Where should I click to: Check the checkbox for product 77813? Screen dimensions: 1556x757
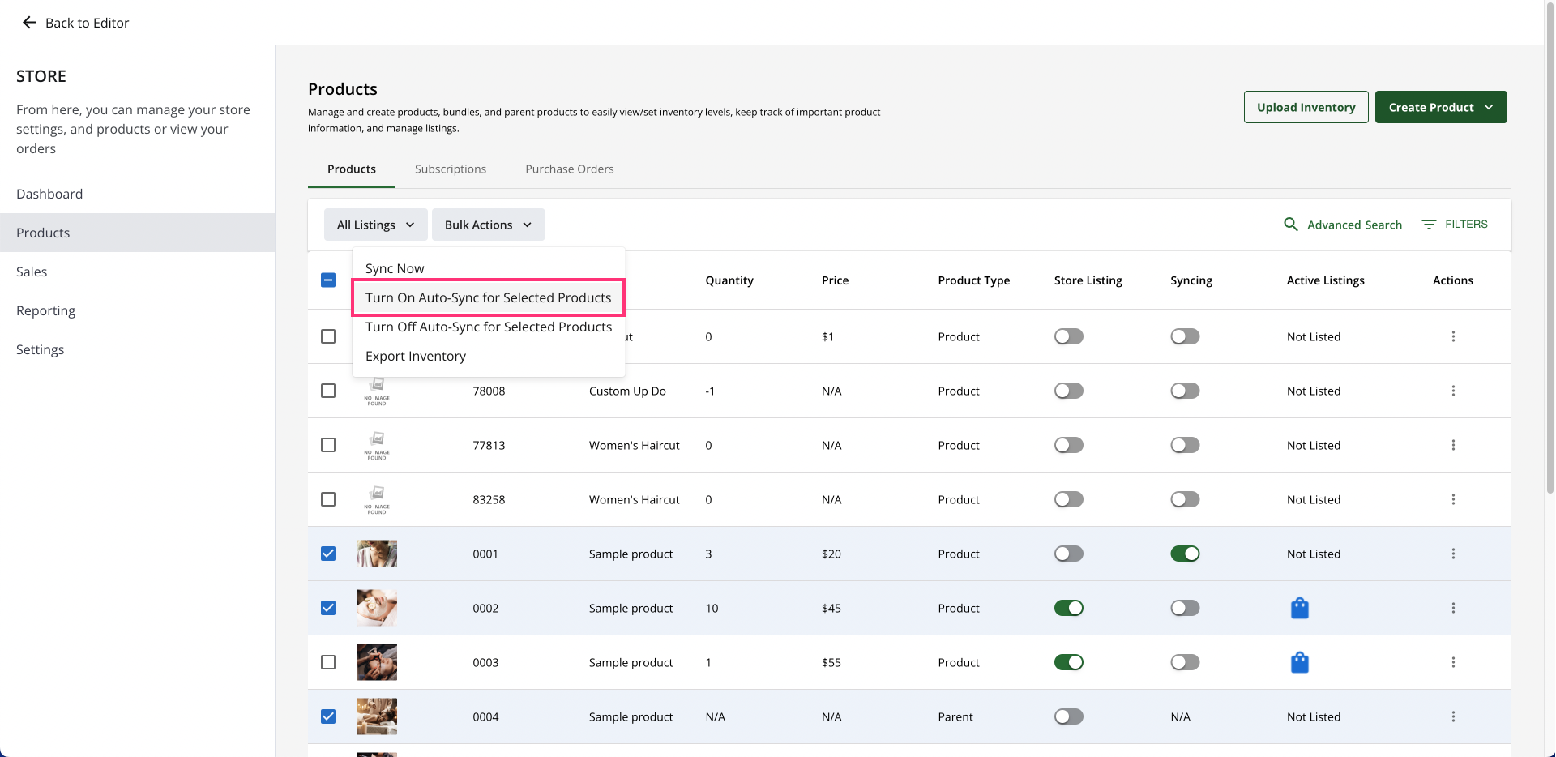(328, 445)
